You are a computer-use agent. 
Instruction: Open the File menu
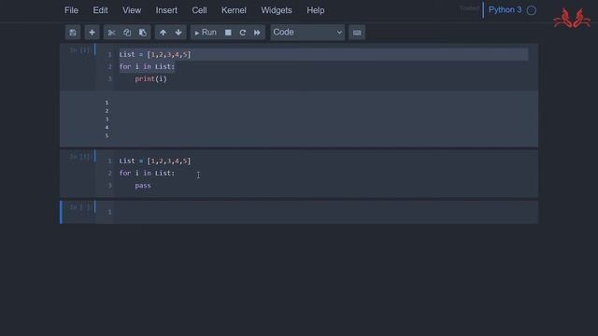(x=71, y=10)
